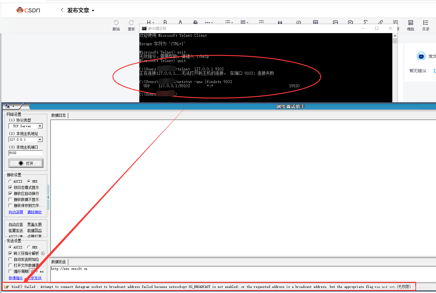Toggle the 按日志模式显示 checkbox

pyautogui.click(x=10, y=187)
